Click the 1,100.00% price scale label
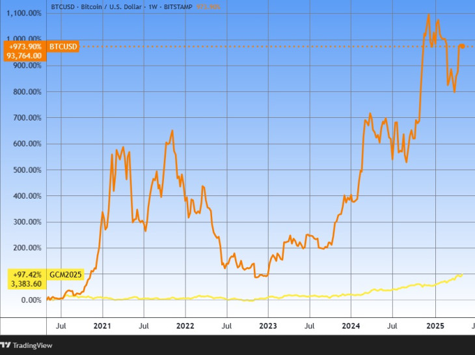The width and height of the screenshot is (475, 355). [x=24, y=13]
